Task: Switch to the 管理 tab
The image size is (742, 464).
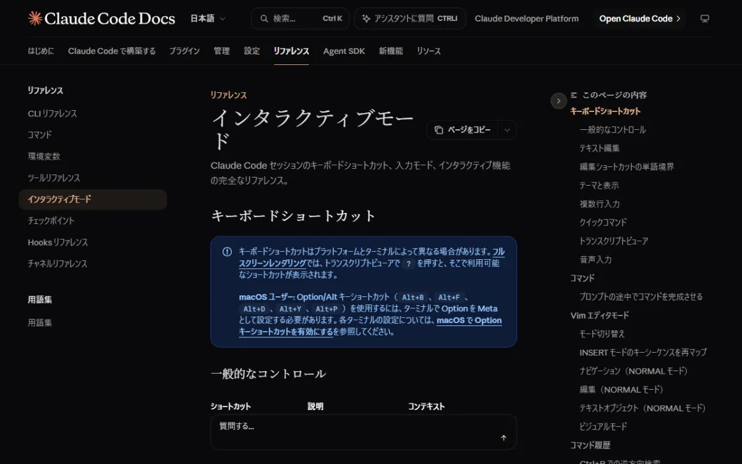Action: pyautogui.click(x=221, y=51)
